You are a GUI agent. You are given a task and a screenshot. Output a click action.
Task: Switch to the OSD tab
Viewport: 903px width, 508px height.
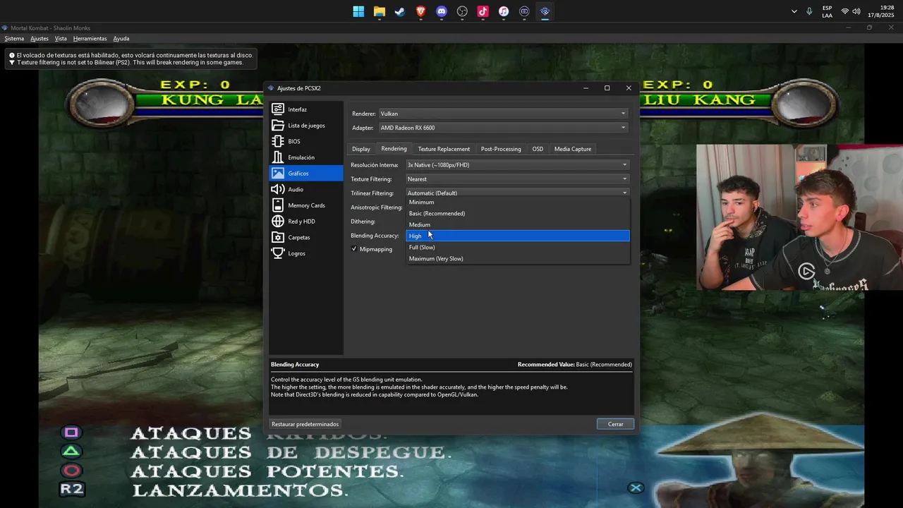pos(538,149)
